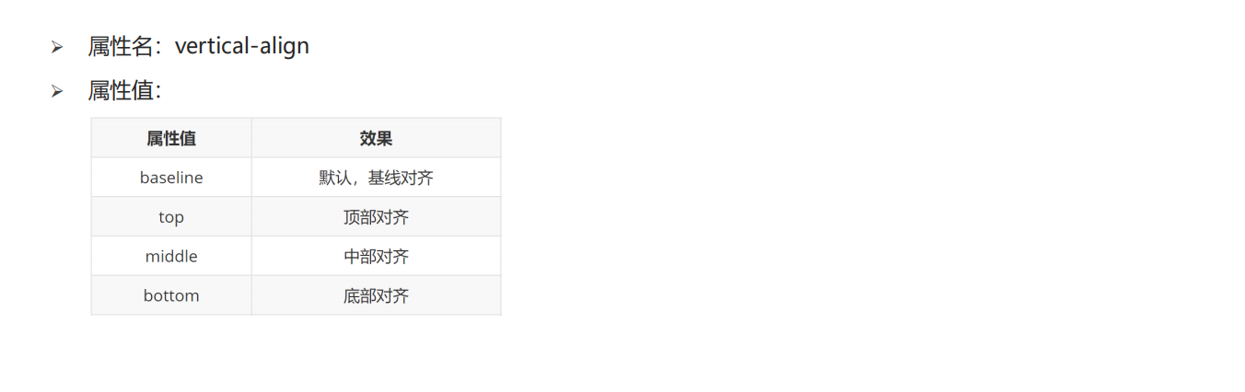Click the bold 属性值 table header

click(x=171, y=138)
